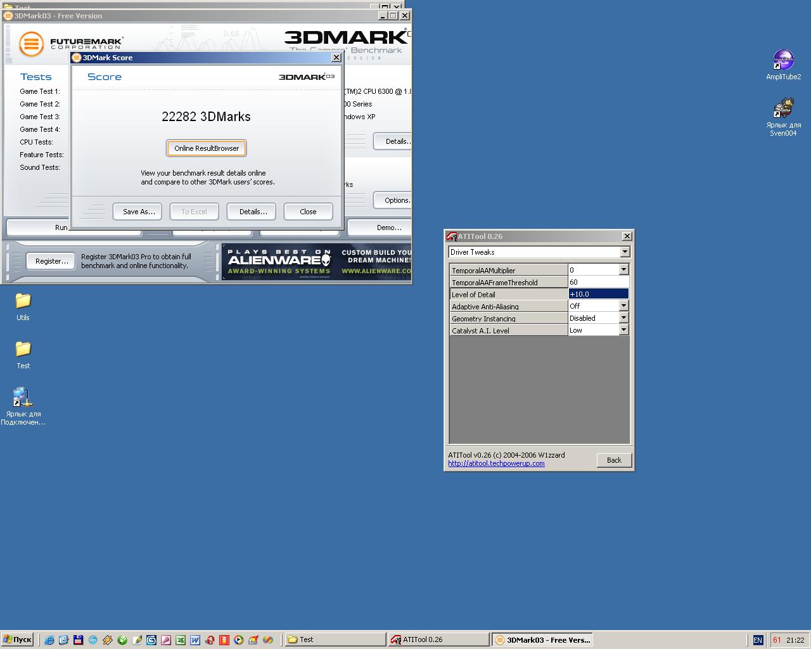Close the 3DMark Score dialog
811x649 pixels.
click(x=336, y=58)
